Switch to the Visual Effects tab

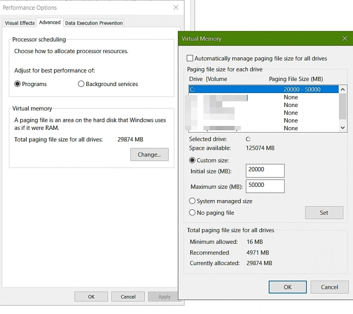tap(20, 23)
